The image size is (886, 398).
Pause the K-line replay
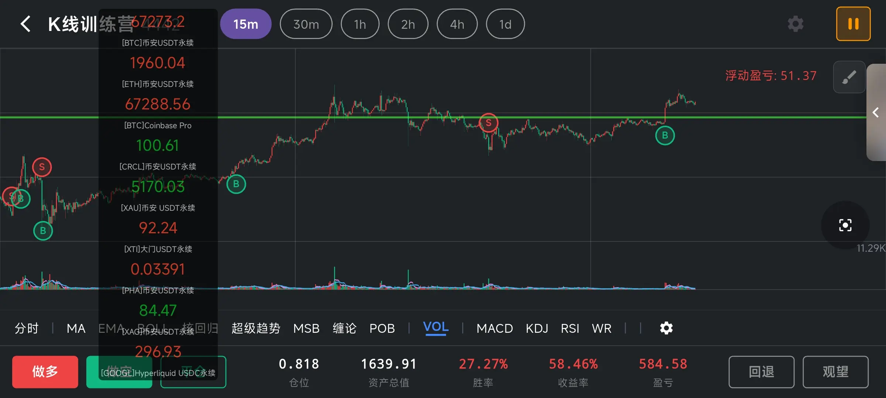(853, 24)
